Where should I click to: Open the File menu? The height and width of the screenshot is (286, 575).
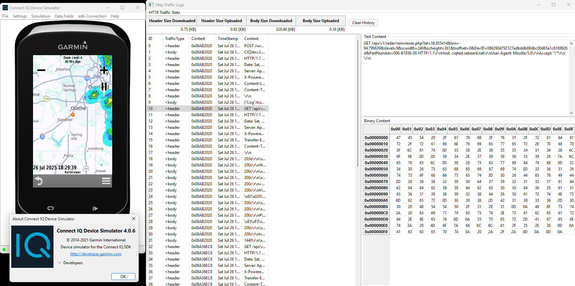point(5,16)
